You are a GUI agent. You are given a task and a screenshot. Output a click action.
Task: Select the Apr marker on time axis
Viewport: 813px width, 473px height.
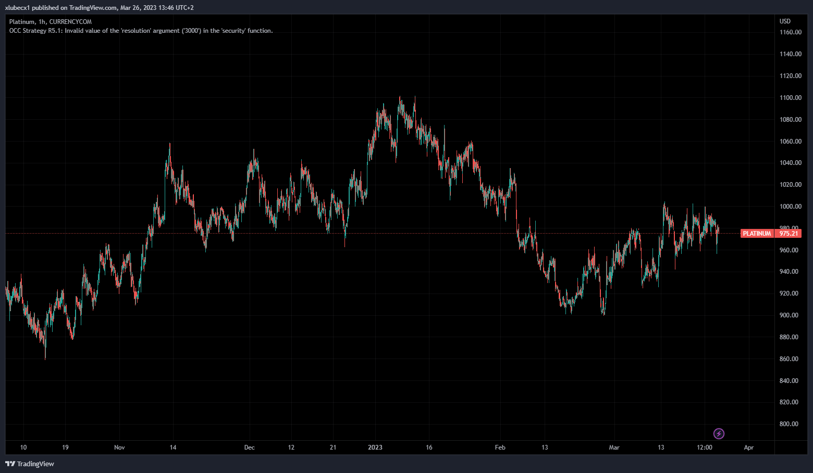click(749, 448)
